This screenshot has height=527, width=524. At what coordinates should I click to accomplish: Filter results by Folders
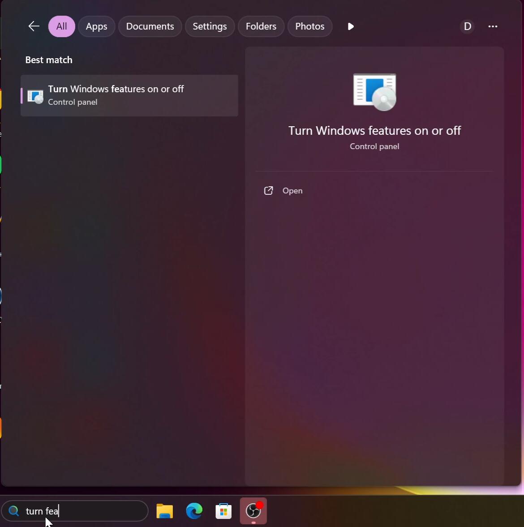point(261,26)
